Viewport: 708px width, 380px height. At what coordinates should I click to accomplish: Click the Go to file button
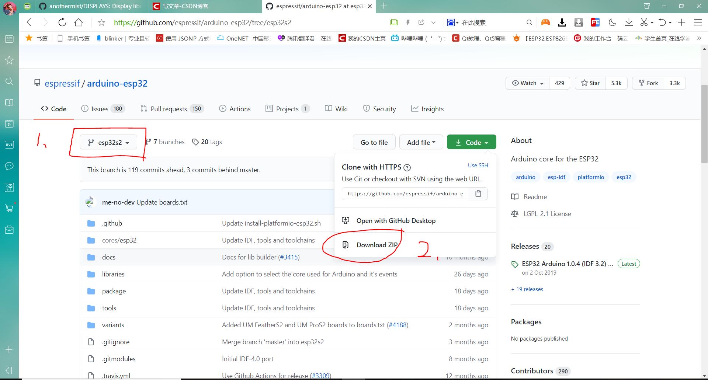[374, 142]
